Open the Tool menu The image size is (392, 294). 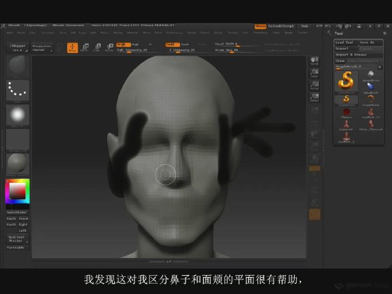(x=245, y=33)
